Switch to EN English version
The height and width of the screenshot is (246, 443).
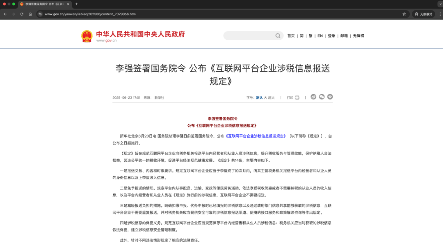pos(320,36)
